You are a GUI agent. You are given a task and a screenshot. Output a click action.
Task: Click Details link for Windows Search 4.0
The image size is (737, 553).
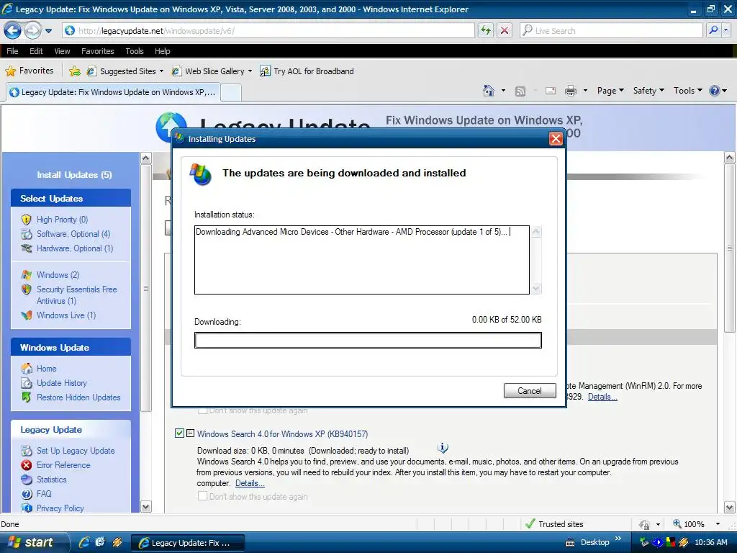point(250,483)
